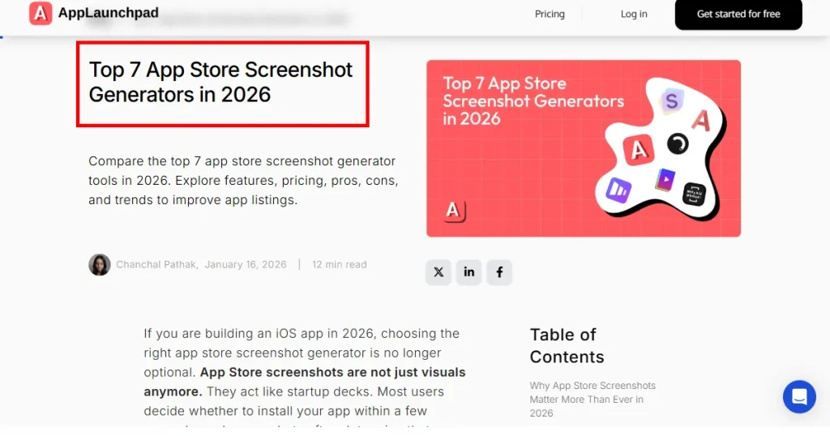Screen dimensions: 830x436
Task: Click the AppLaunchpad logo icon
Action: [x=41, y=13]
